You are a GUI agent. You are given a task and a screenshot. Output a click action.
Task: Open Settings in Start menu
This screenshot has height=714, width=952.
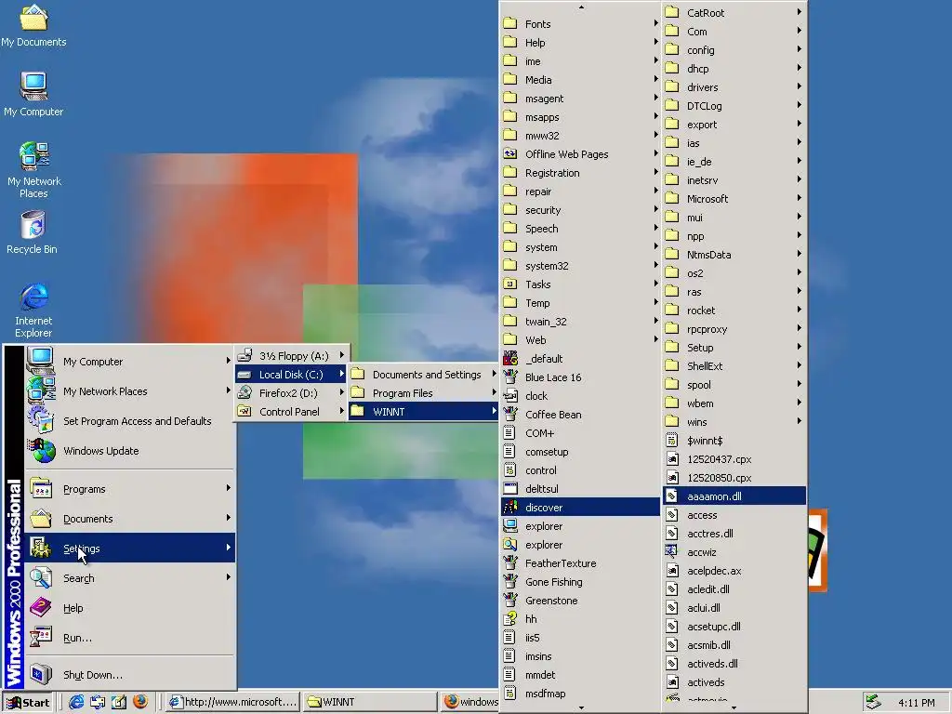point(130,549)
